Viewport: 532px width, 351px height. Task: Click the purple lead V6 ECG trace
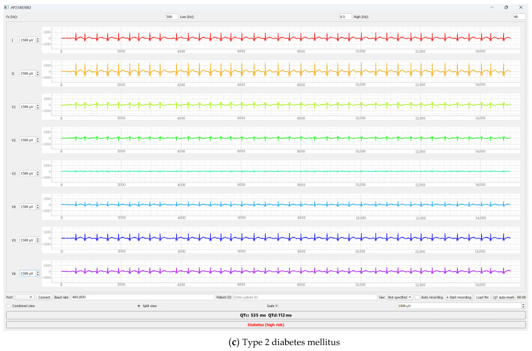[x=286, y=271]
